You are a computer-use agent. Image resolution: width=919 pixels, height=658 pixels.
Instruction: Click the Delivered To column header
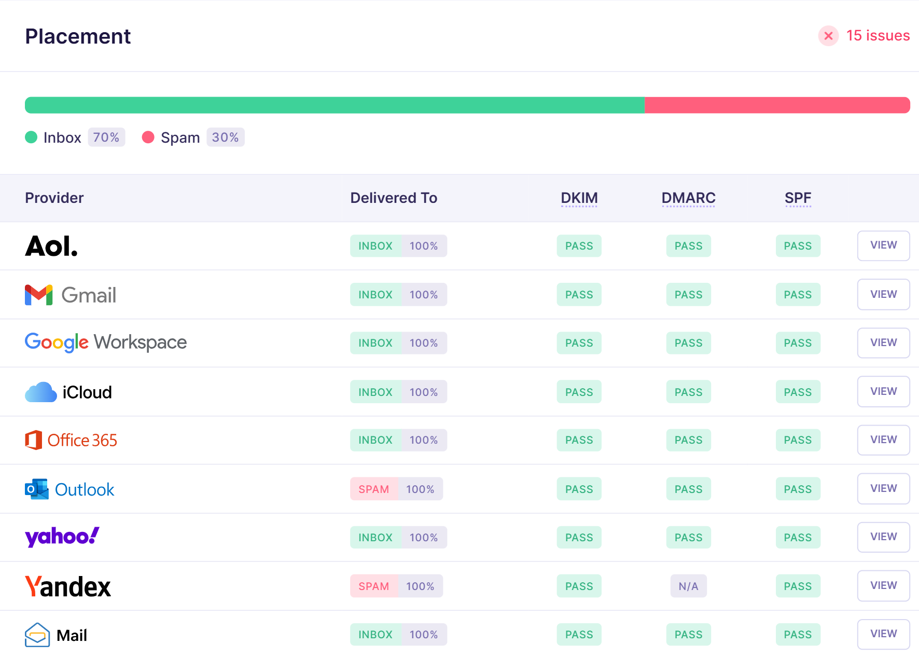pos(394,198)
